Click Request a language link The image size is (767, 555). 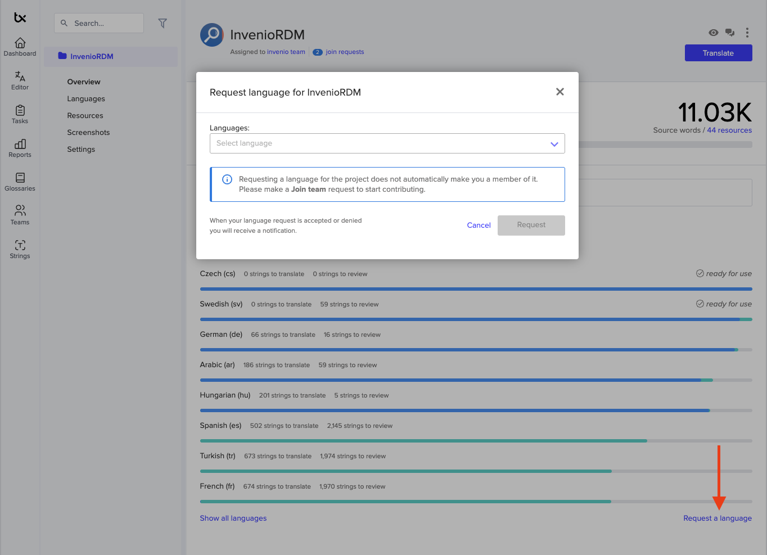[718, 518]
